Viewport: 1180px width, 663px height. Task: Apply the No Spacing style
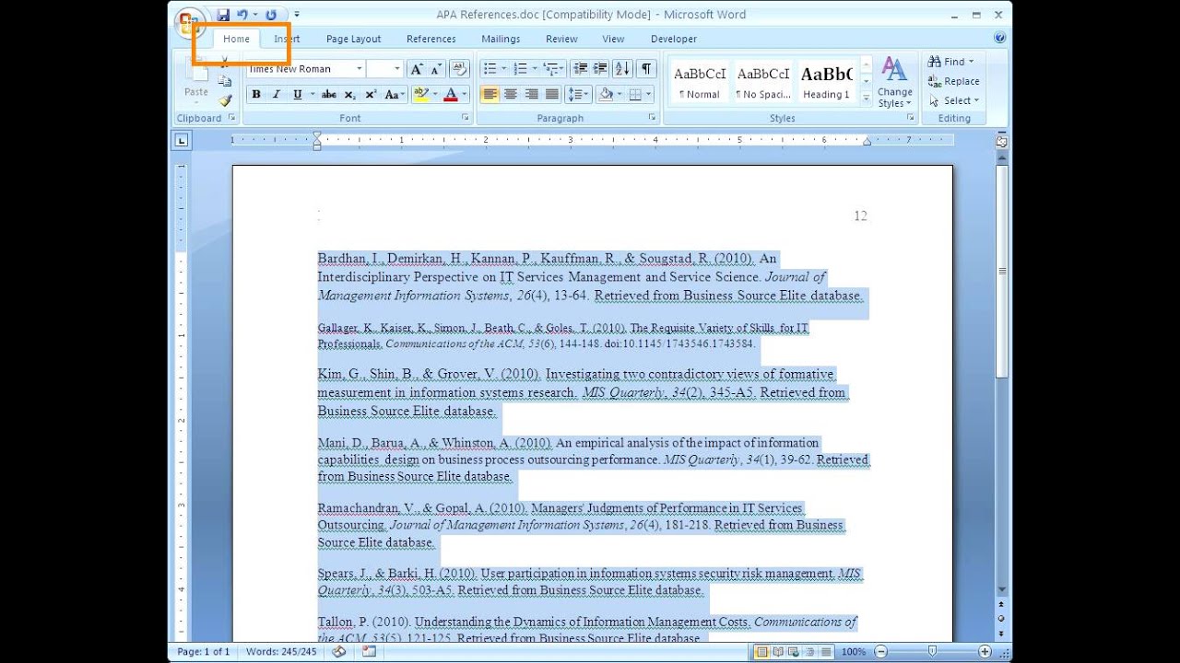click(x=763, y=81)
